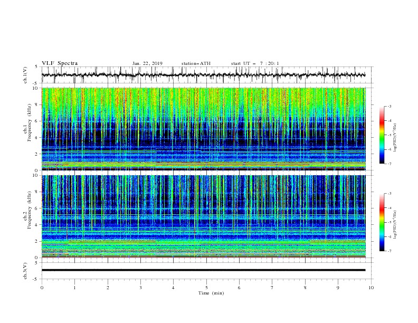Image resolution: width=418 pixels, height=323 pixels.
Task: Click the 'ch.1(V)' axis label
Action: pos(25,75)
